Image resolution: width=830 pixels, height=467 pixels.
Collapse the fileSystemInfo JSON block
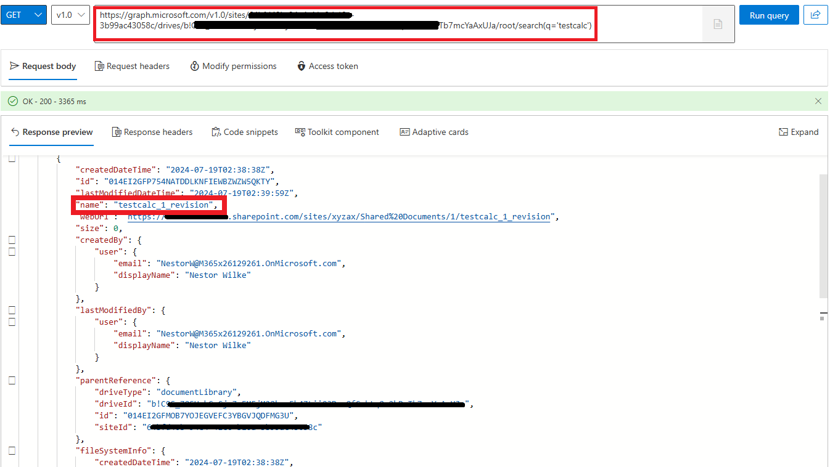tap(12, 450)
